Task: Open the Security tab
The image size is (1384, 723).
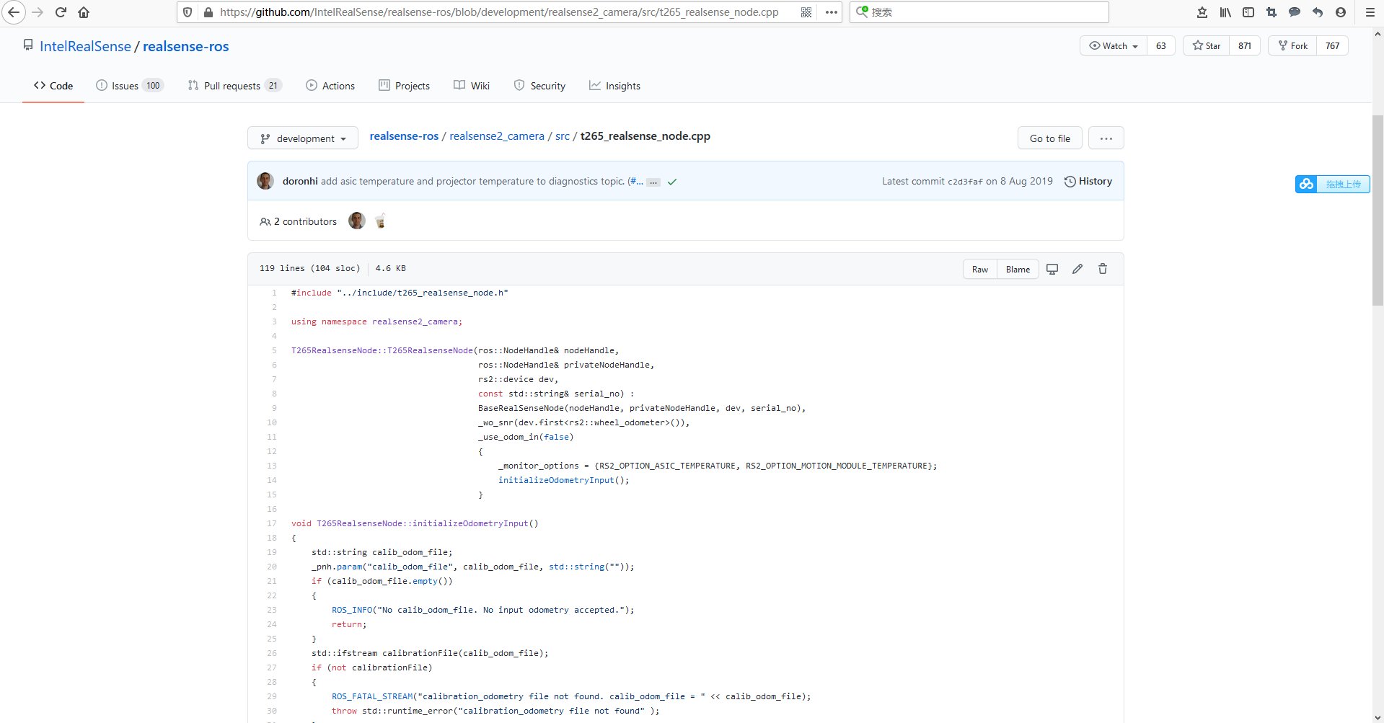Action: [x=539, y=86]
